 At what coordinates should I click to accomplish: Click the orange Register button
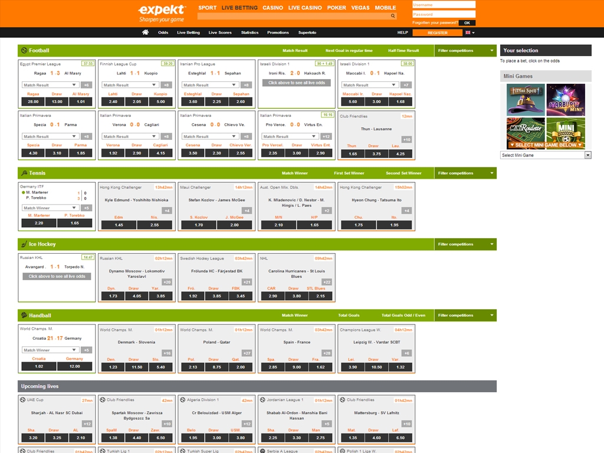tap(437, 33)
